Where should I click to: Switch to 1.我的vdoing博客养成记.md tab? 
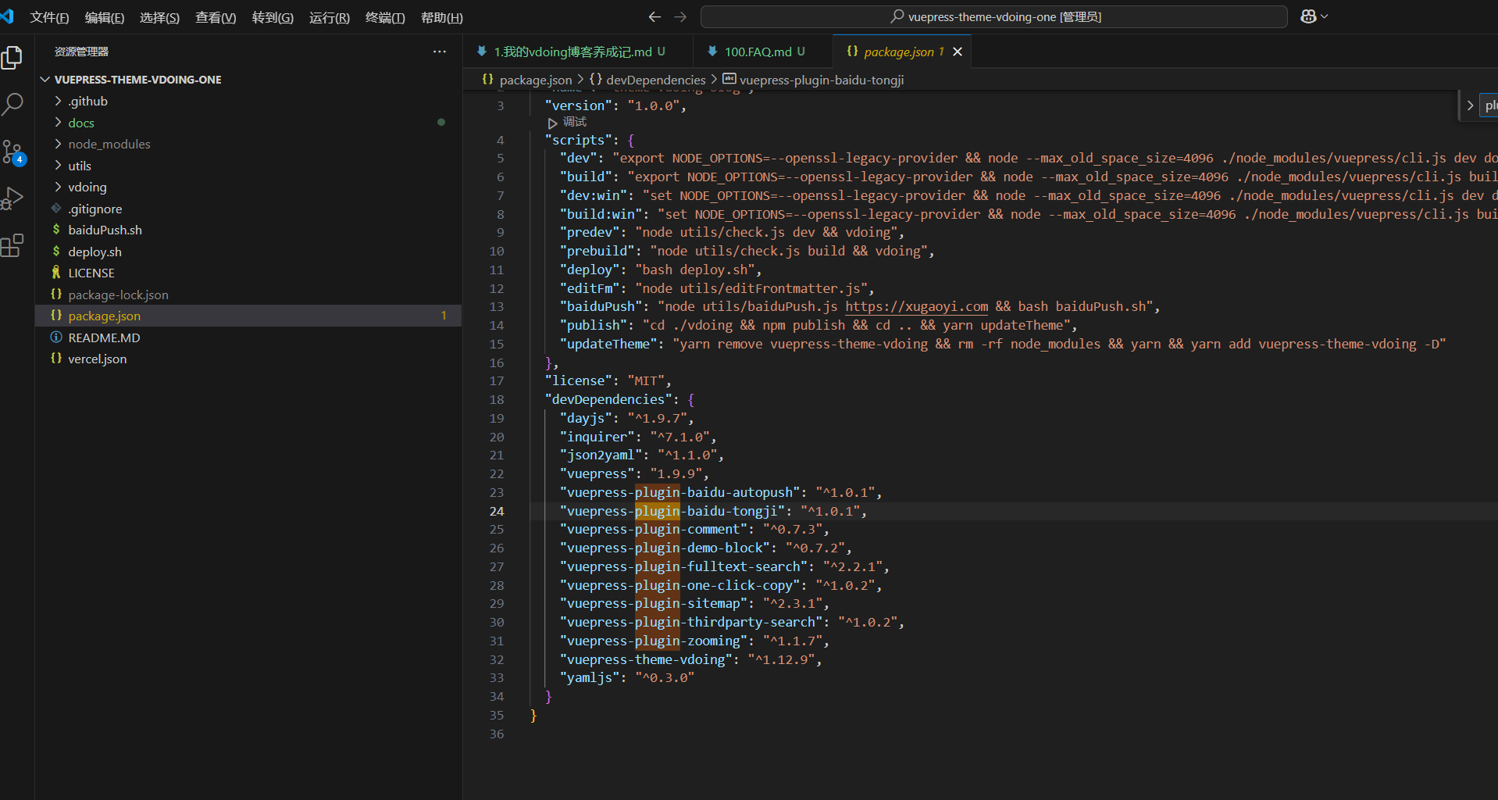coord(578,52)
